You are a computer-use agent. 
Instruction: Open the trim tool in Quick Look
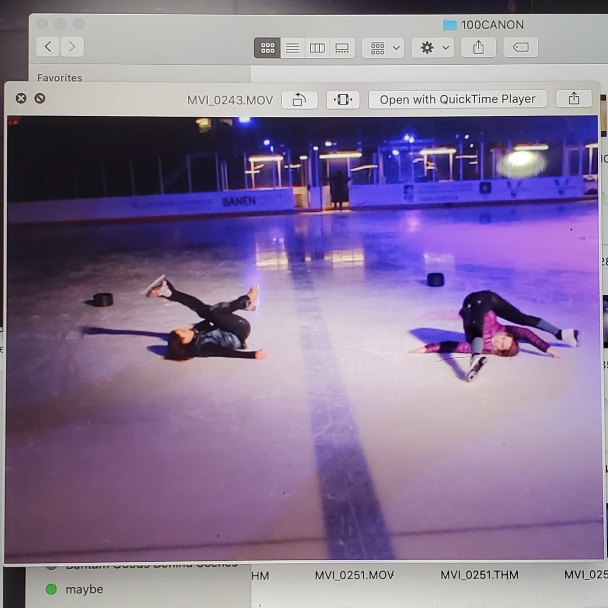click(343, 99)
